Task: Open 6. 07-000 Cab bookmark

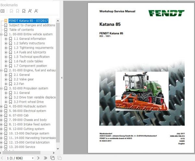Action: tap(19, 115)
